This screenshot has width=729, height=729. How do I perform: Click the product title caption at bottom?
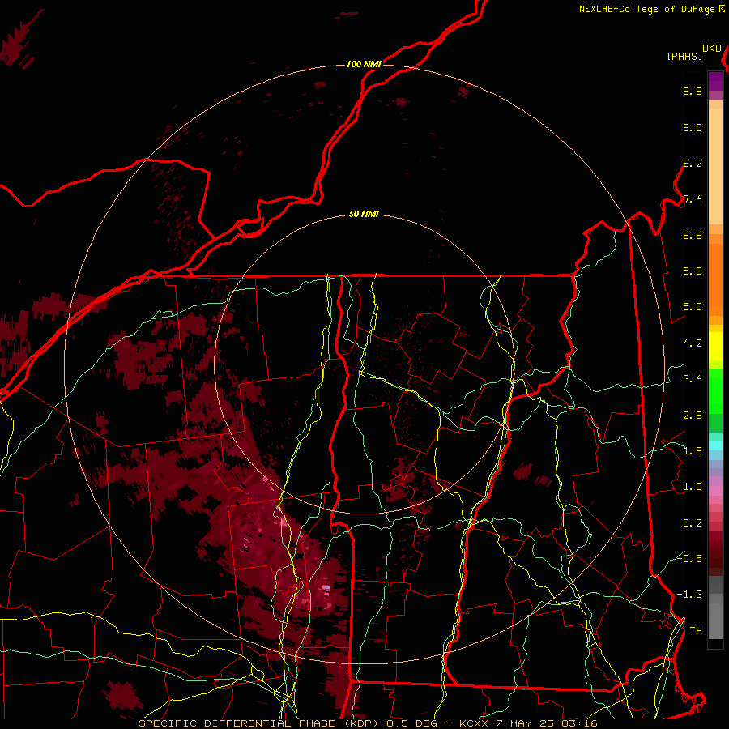369,723
